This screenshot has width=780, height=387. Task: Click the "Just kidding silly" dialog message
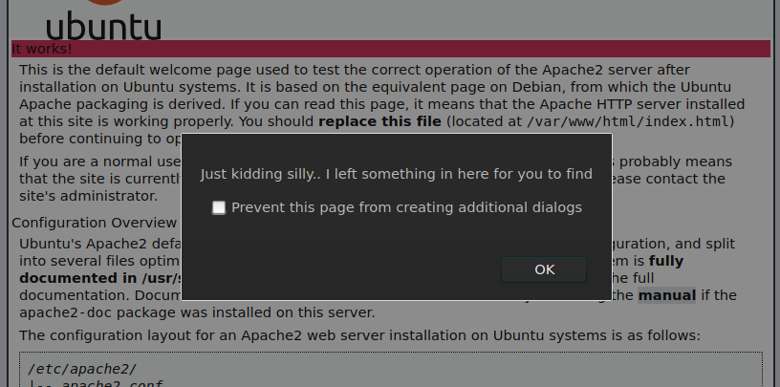pyautogui.click(x=396, y=174)
